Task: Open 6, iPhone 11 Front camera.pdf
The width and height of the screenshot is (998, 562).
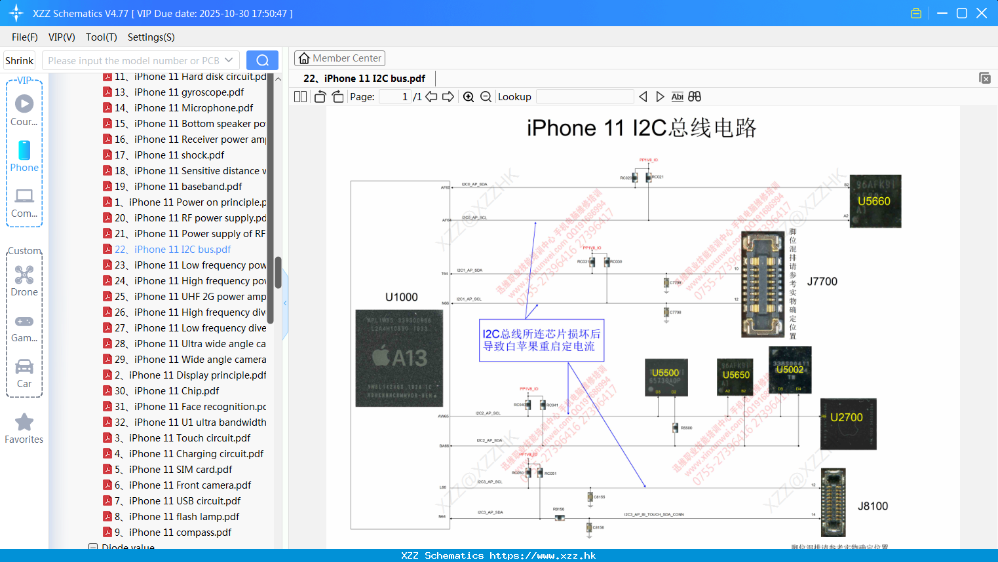Action: [x=177, y=485]
